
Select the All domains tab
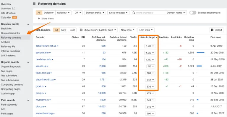click(x=56, y=30)
